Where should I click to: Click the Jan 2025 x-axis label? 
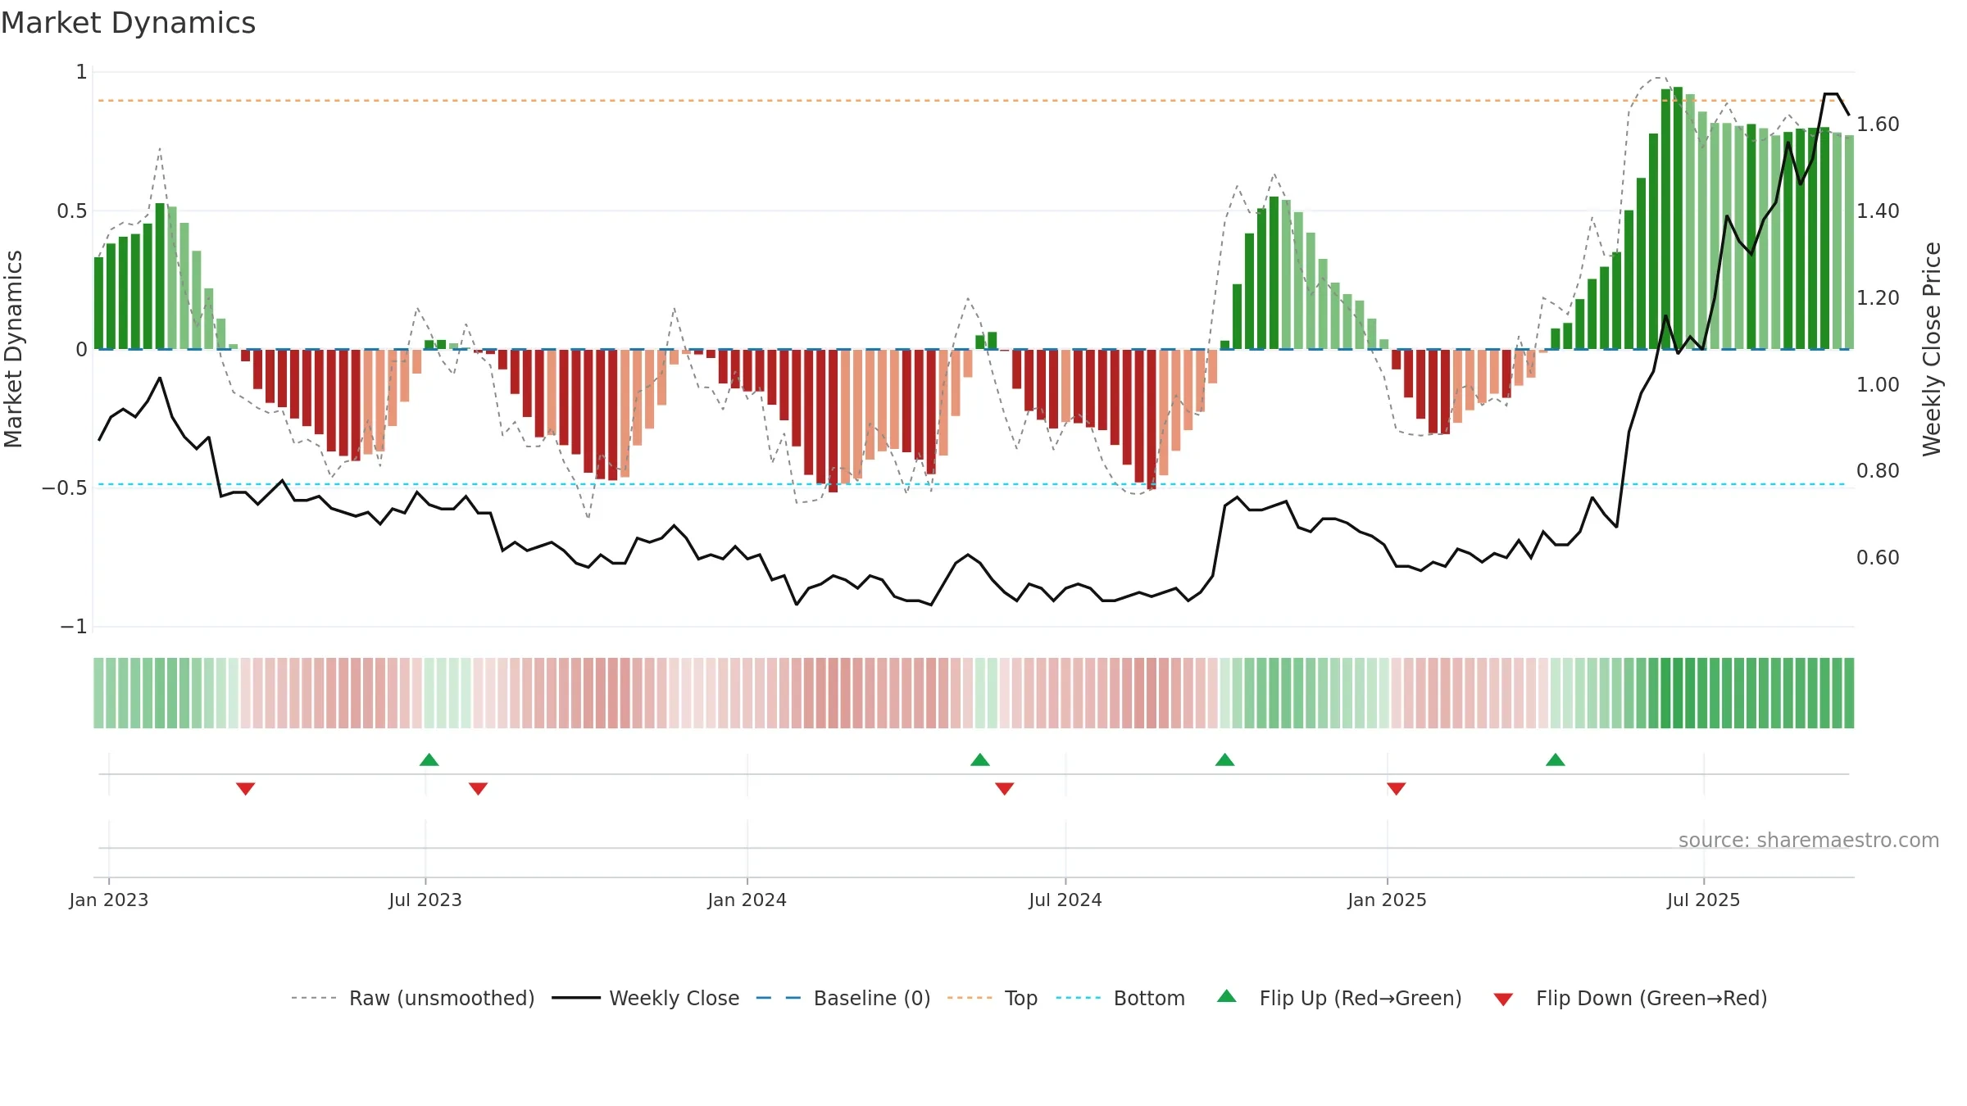tap(1387, 900)
